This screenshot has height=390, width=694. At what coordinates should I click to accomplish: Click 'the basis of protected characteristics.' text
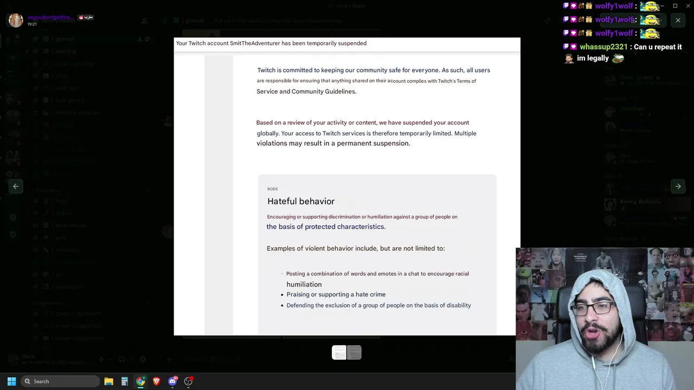tap(326, 227)
